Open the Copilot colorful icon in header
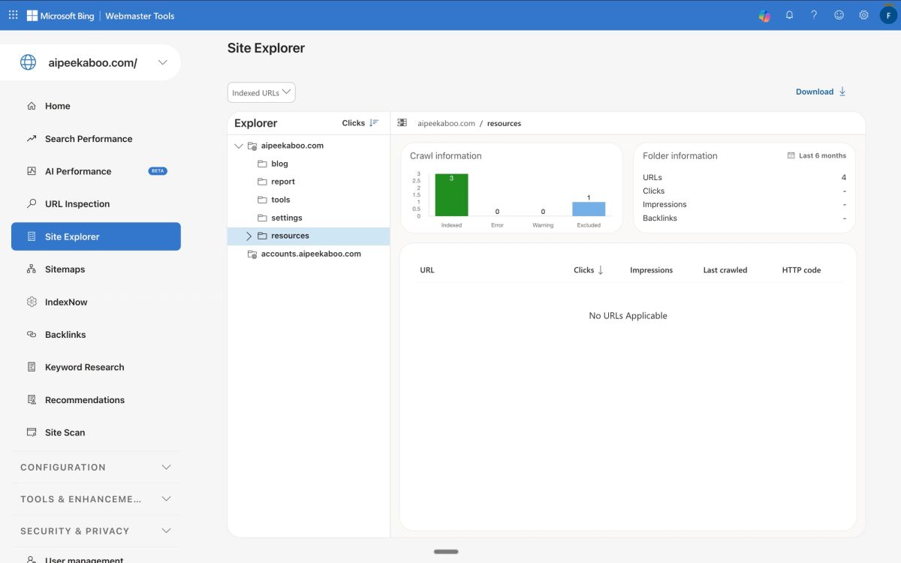This screenshot has height=563, width=901. point(764,16)
